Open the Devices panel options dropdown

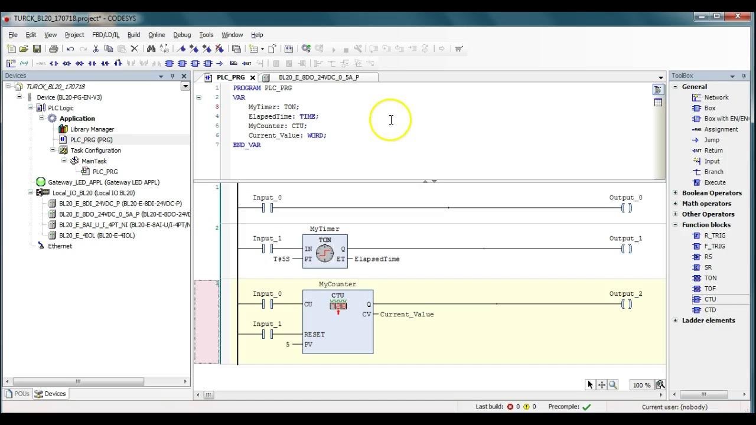[x=161, y=76]
